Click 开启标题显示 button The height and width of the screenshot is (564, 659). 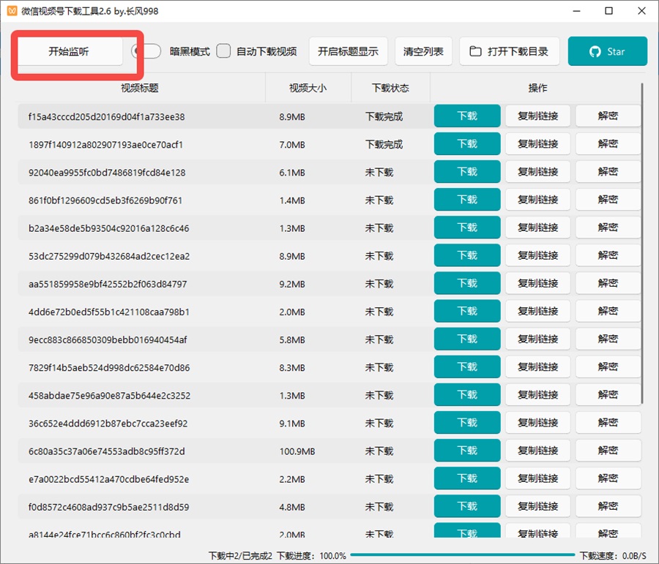tap(348, 51)
